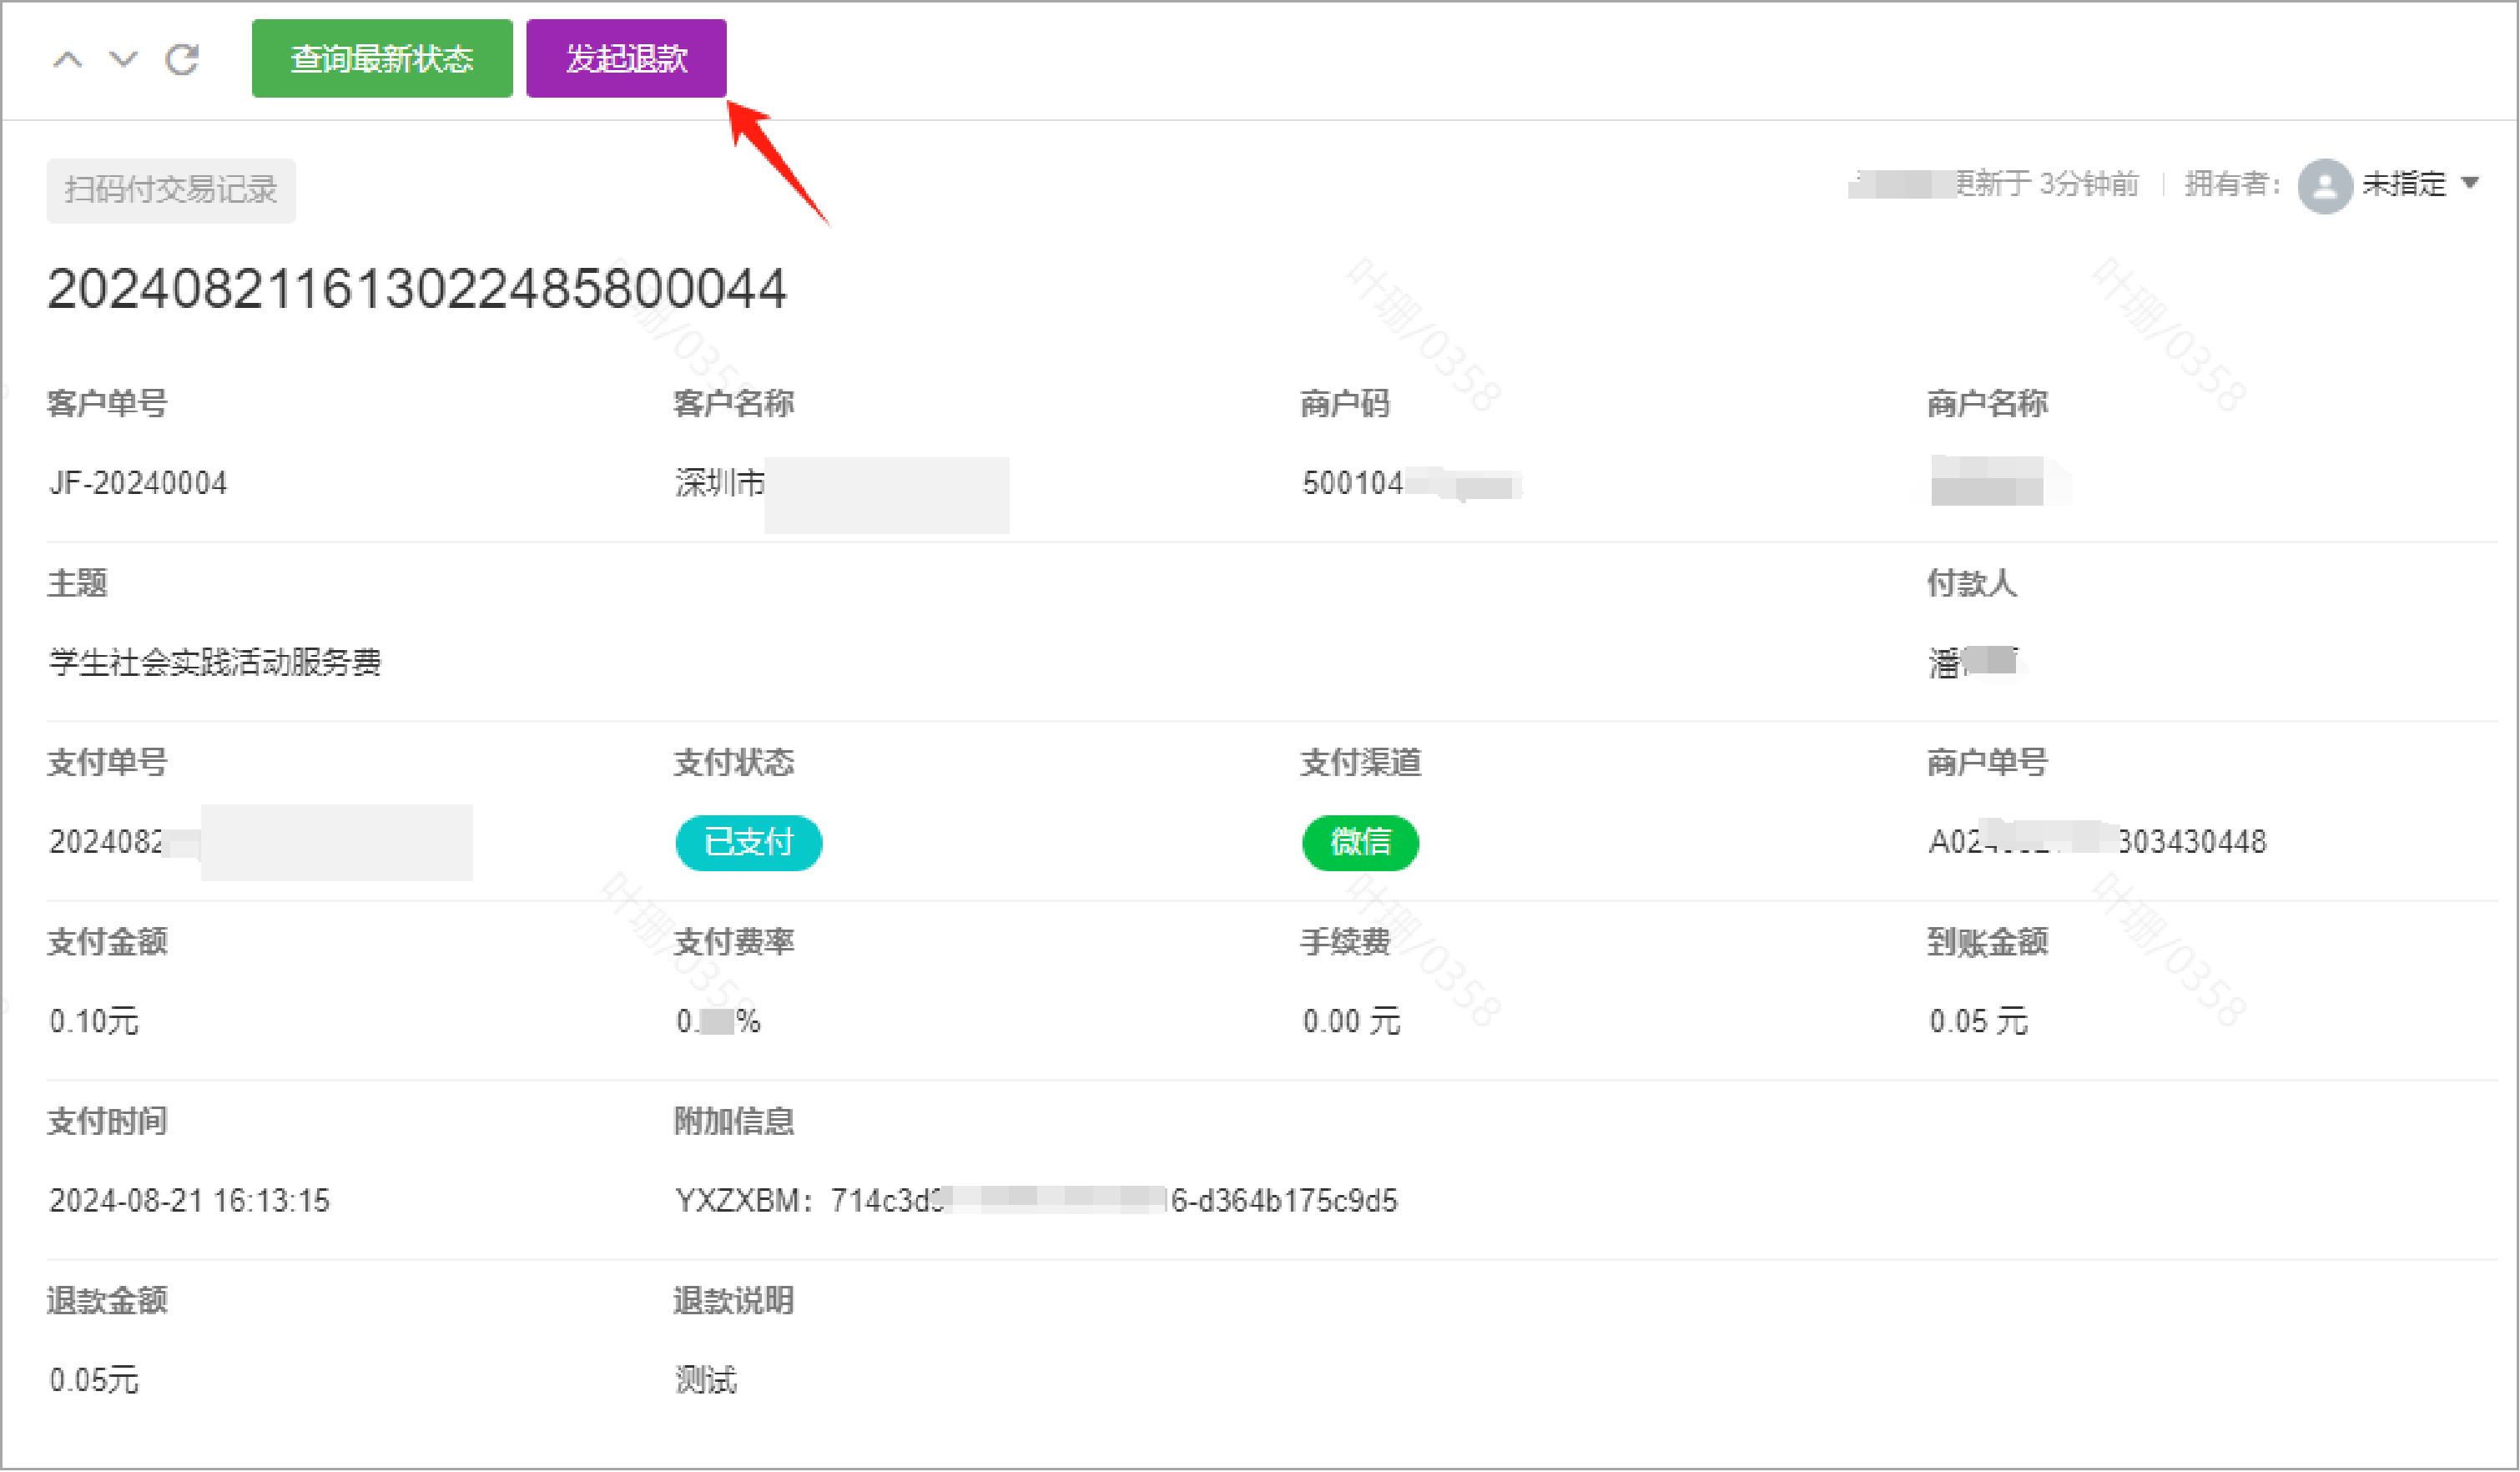This screenshot has height=1472, width=2520.
Task: Click the payment time 2024-08-21 16:13:15
Action: pyautogui.click(x=189, y=1200)
